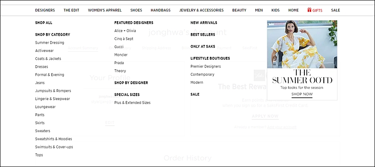This screenshot has width=375, height=167.
Task: Select the Gucci designer link
Action: [x=119, y=47]
